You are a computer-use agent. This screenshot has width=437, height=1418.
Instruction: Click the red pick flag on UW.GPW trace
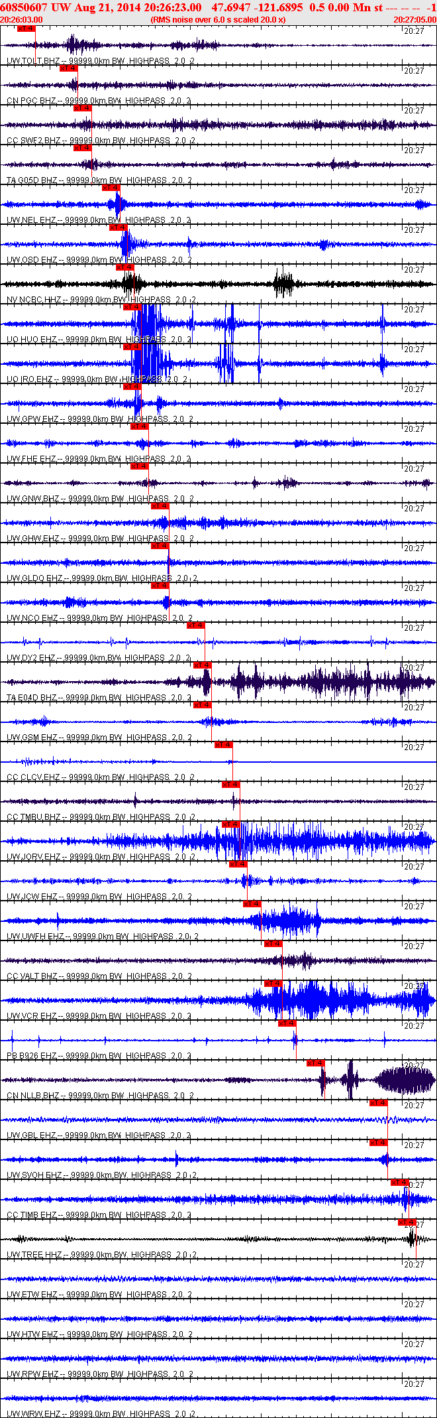132,387
